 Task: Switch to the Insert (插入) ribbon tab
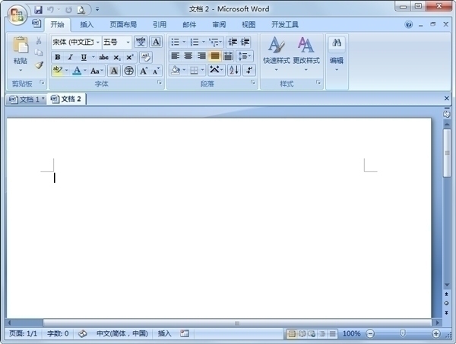(87, 24)
